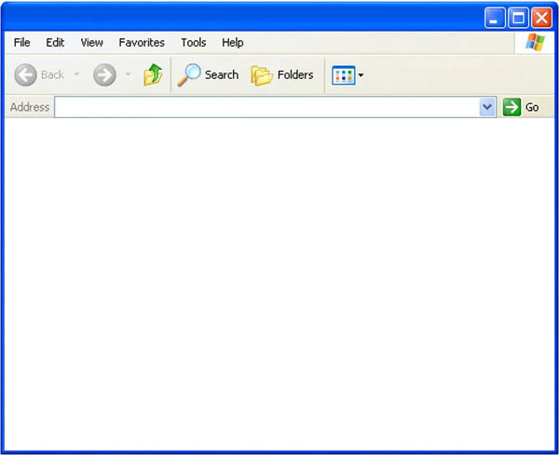
Task: Click the Forward arrow icon
Action: pos(104,74)
